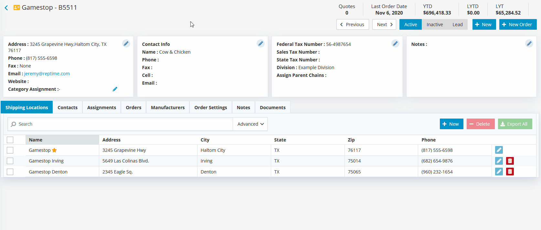Click zip code 75065

click(355, 172)
